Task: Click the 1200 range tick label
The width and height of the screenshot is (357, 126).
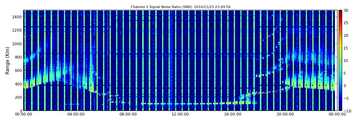Action: coord(18,30)
